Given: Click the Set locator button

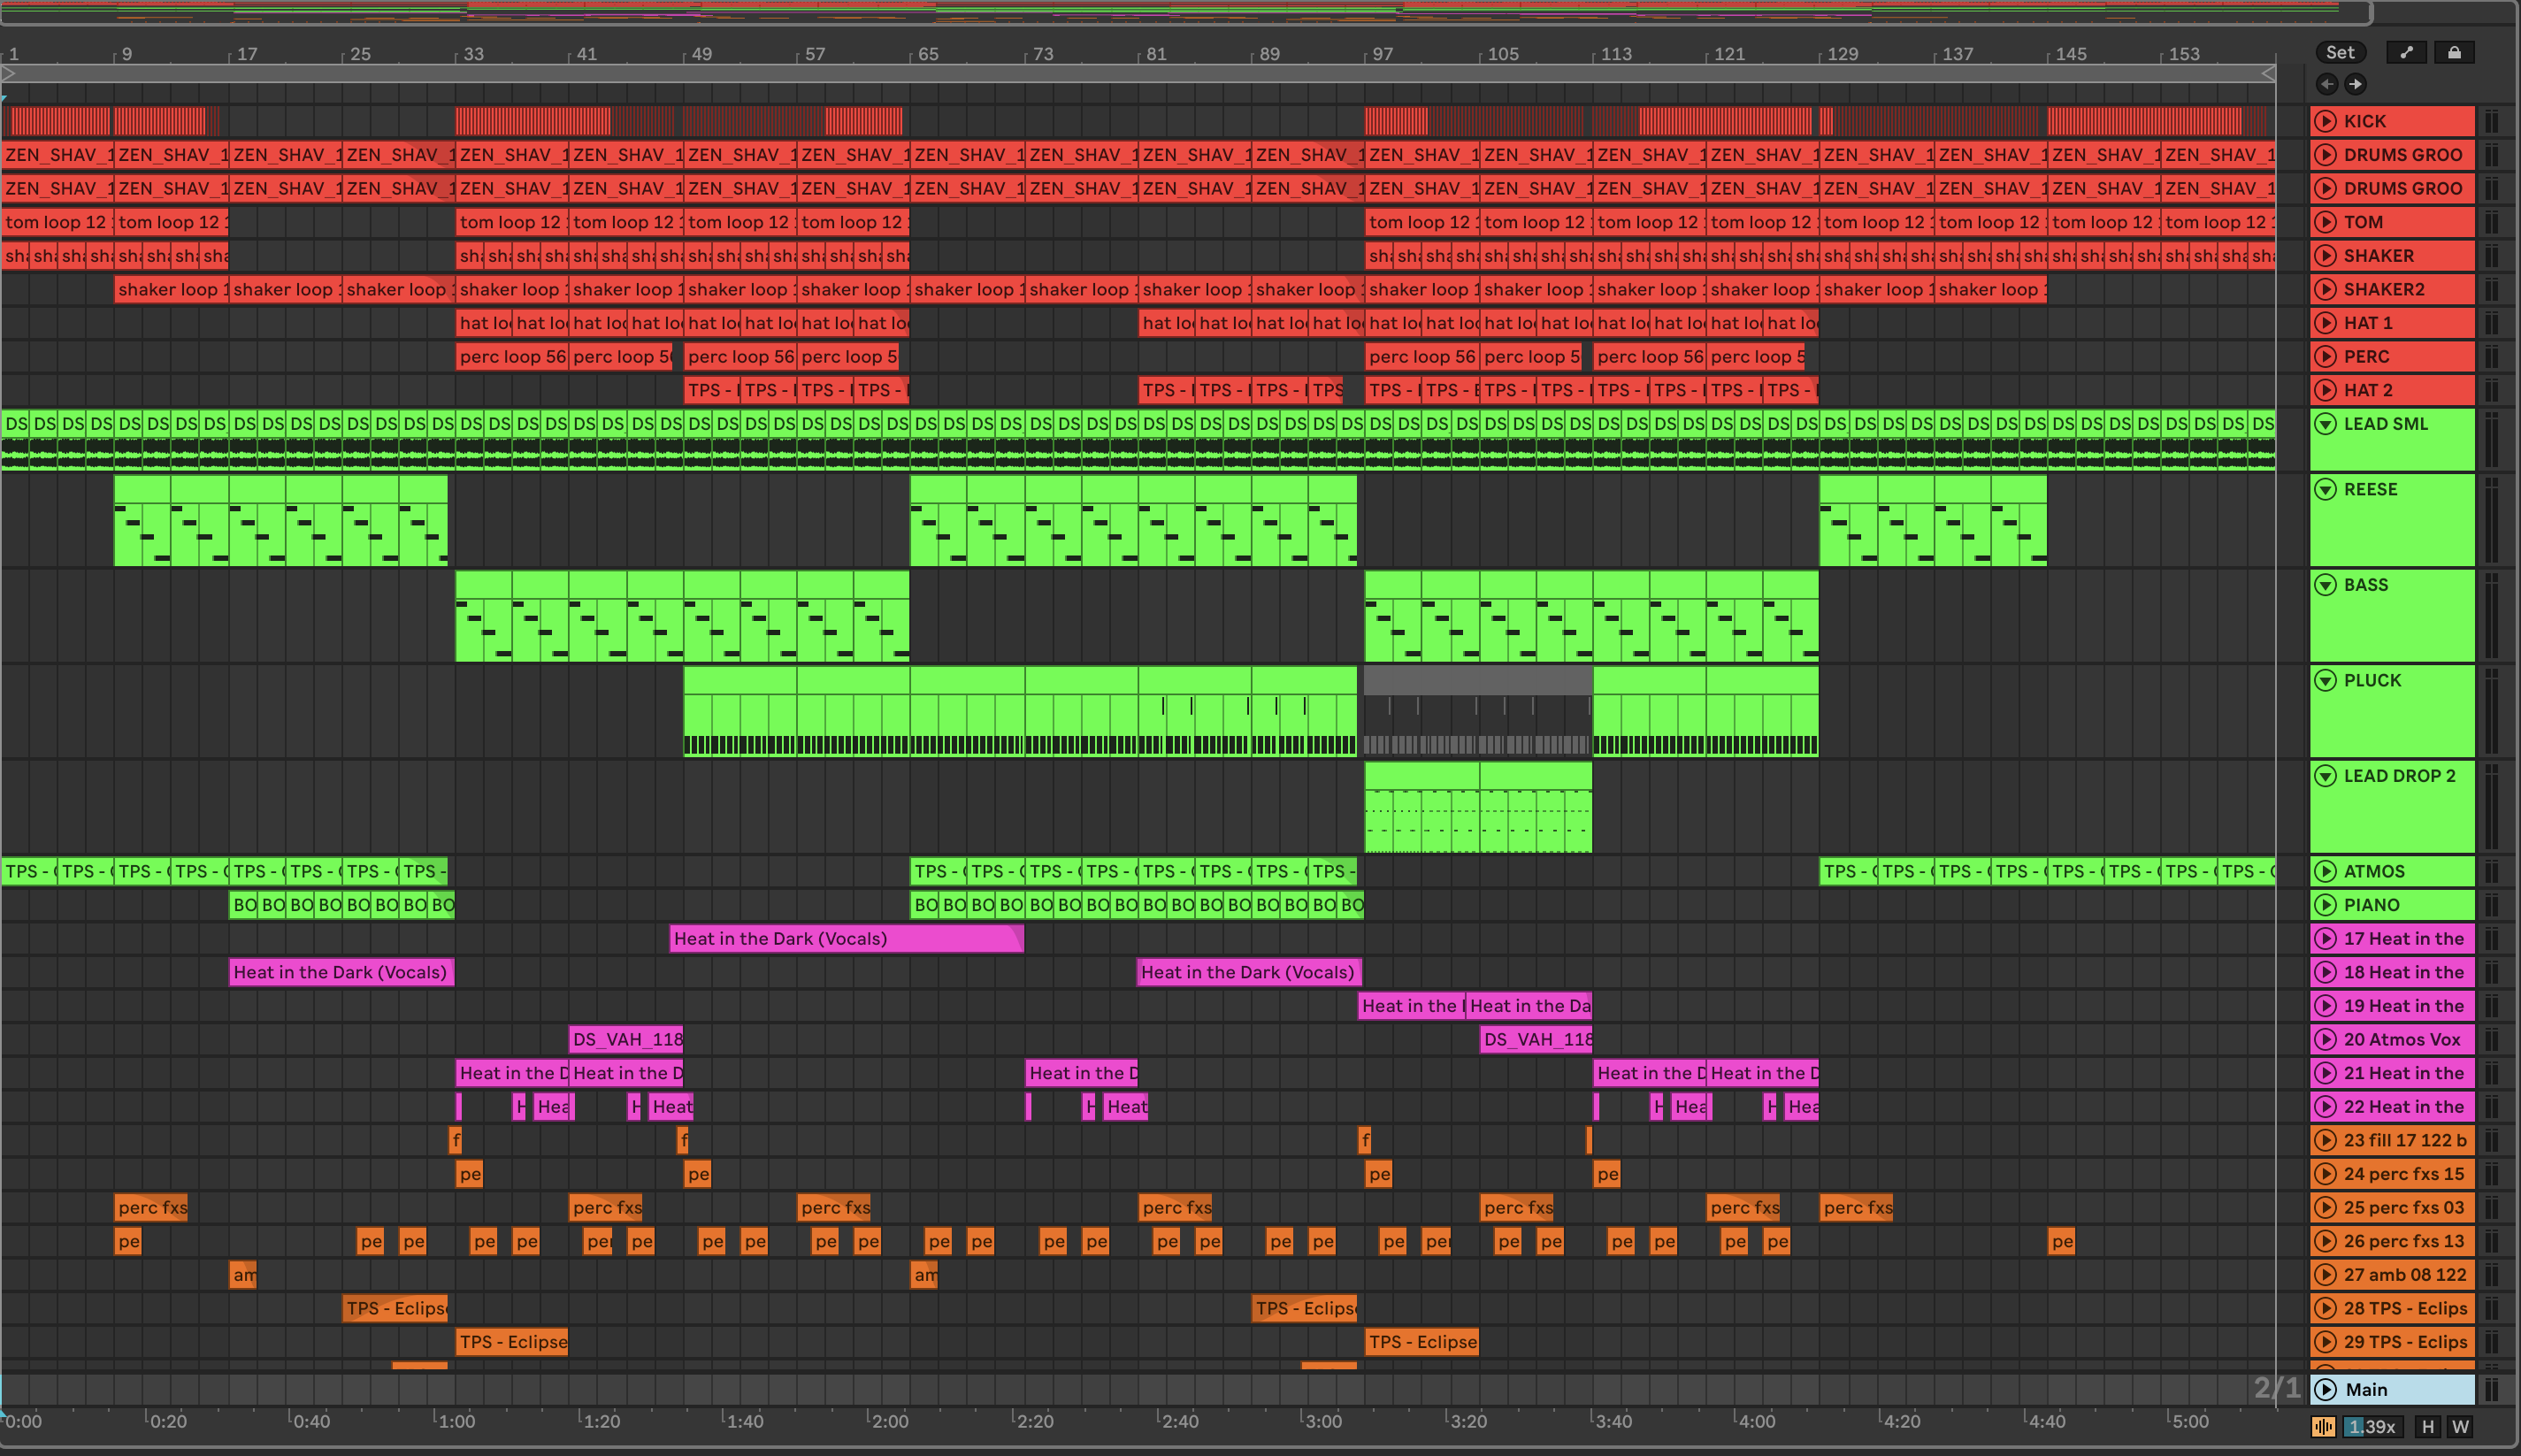Looking at the screenshot, I should click(2340, 52).
